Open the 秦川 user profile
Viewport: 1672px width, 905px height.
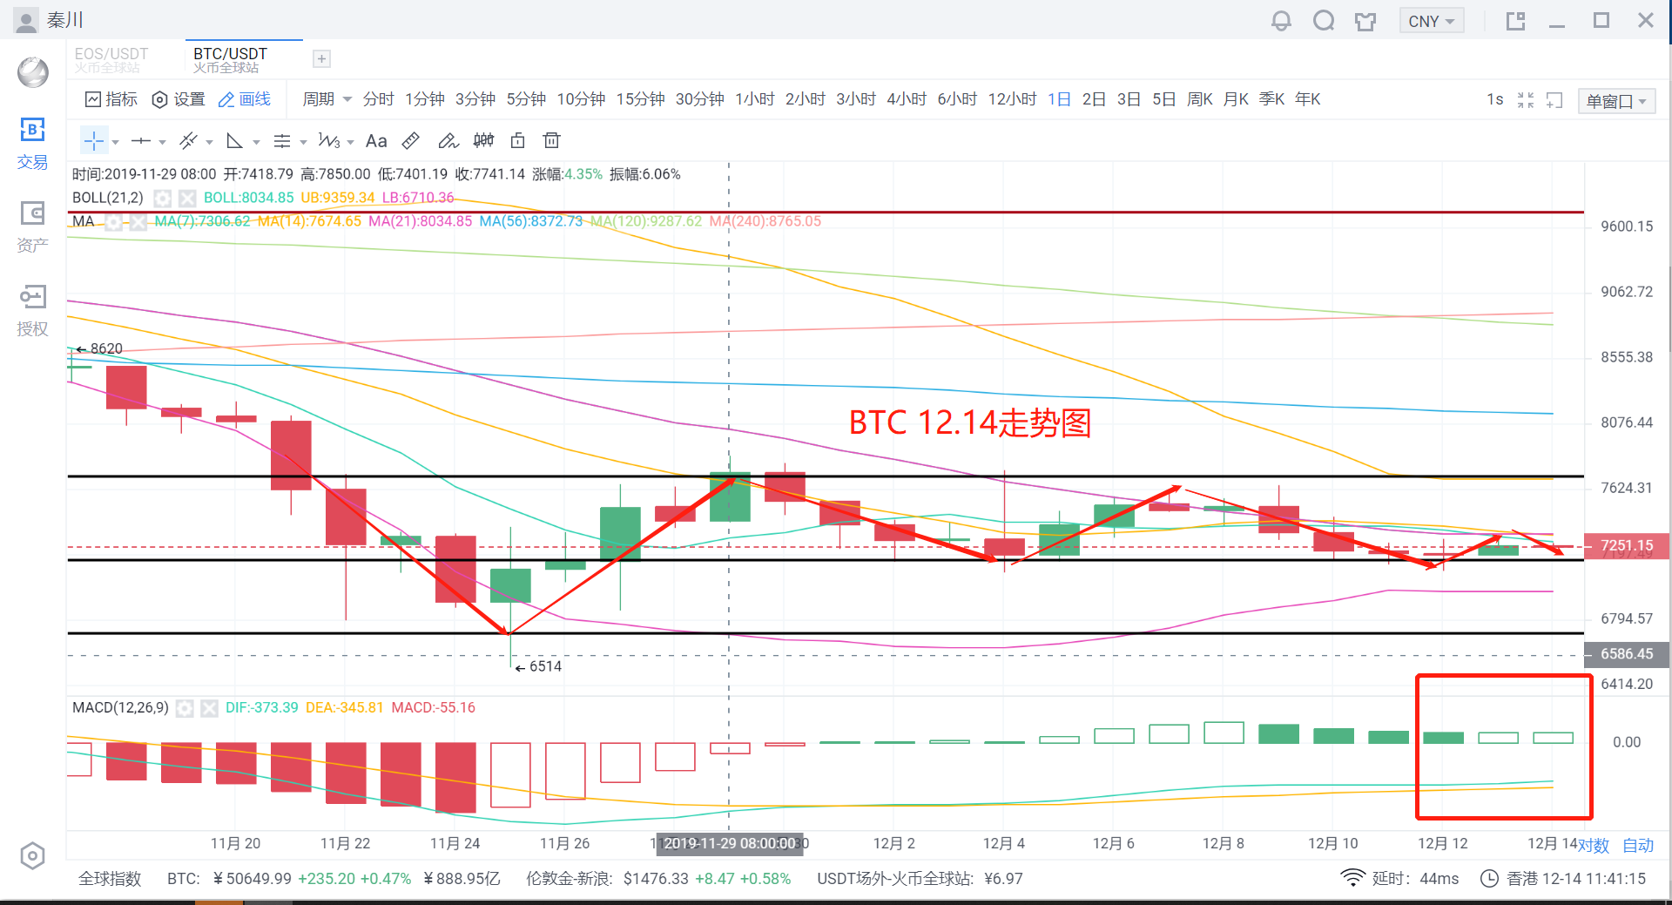pos(50,20)
